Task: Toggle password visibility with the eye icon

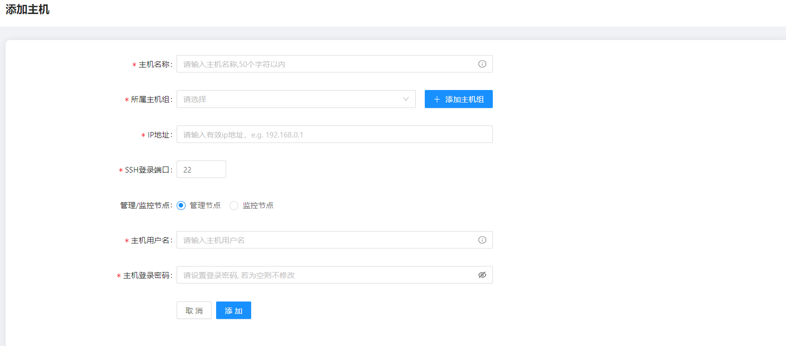Action: coord(482,275)
